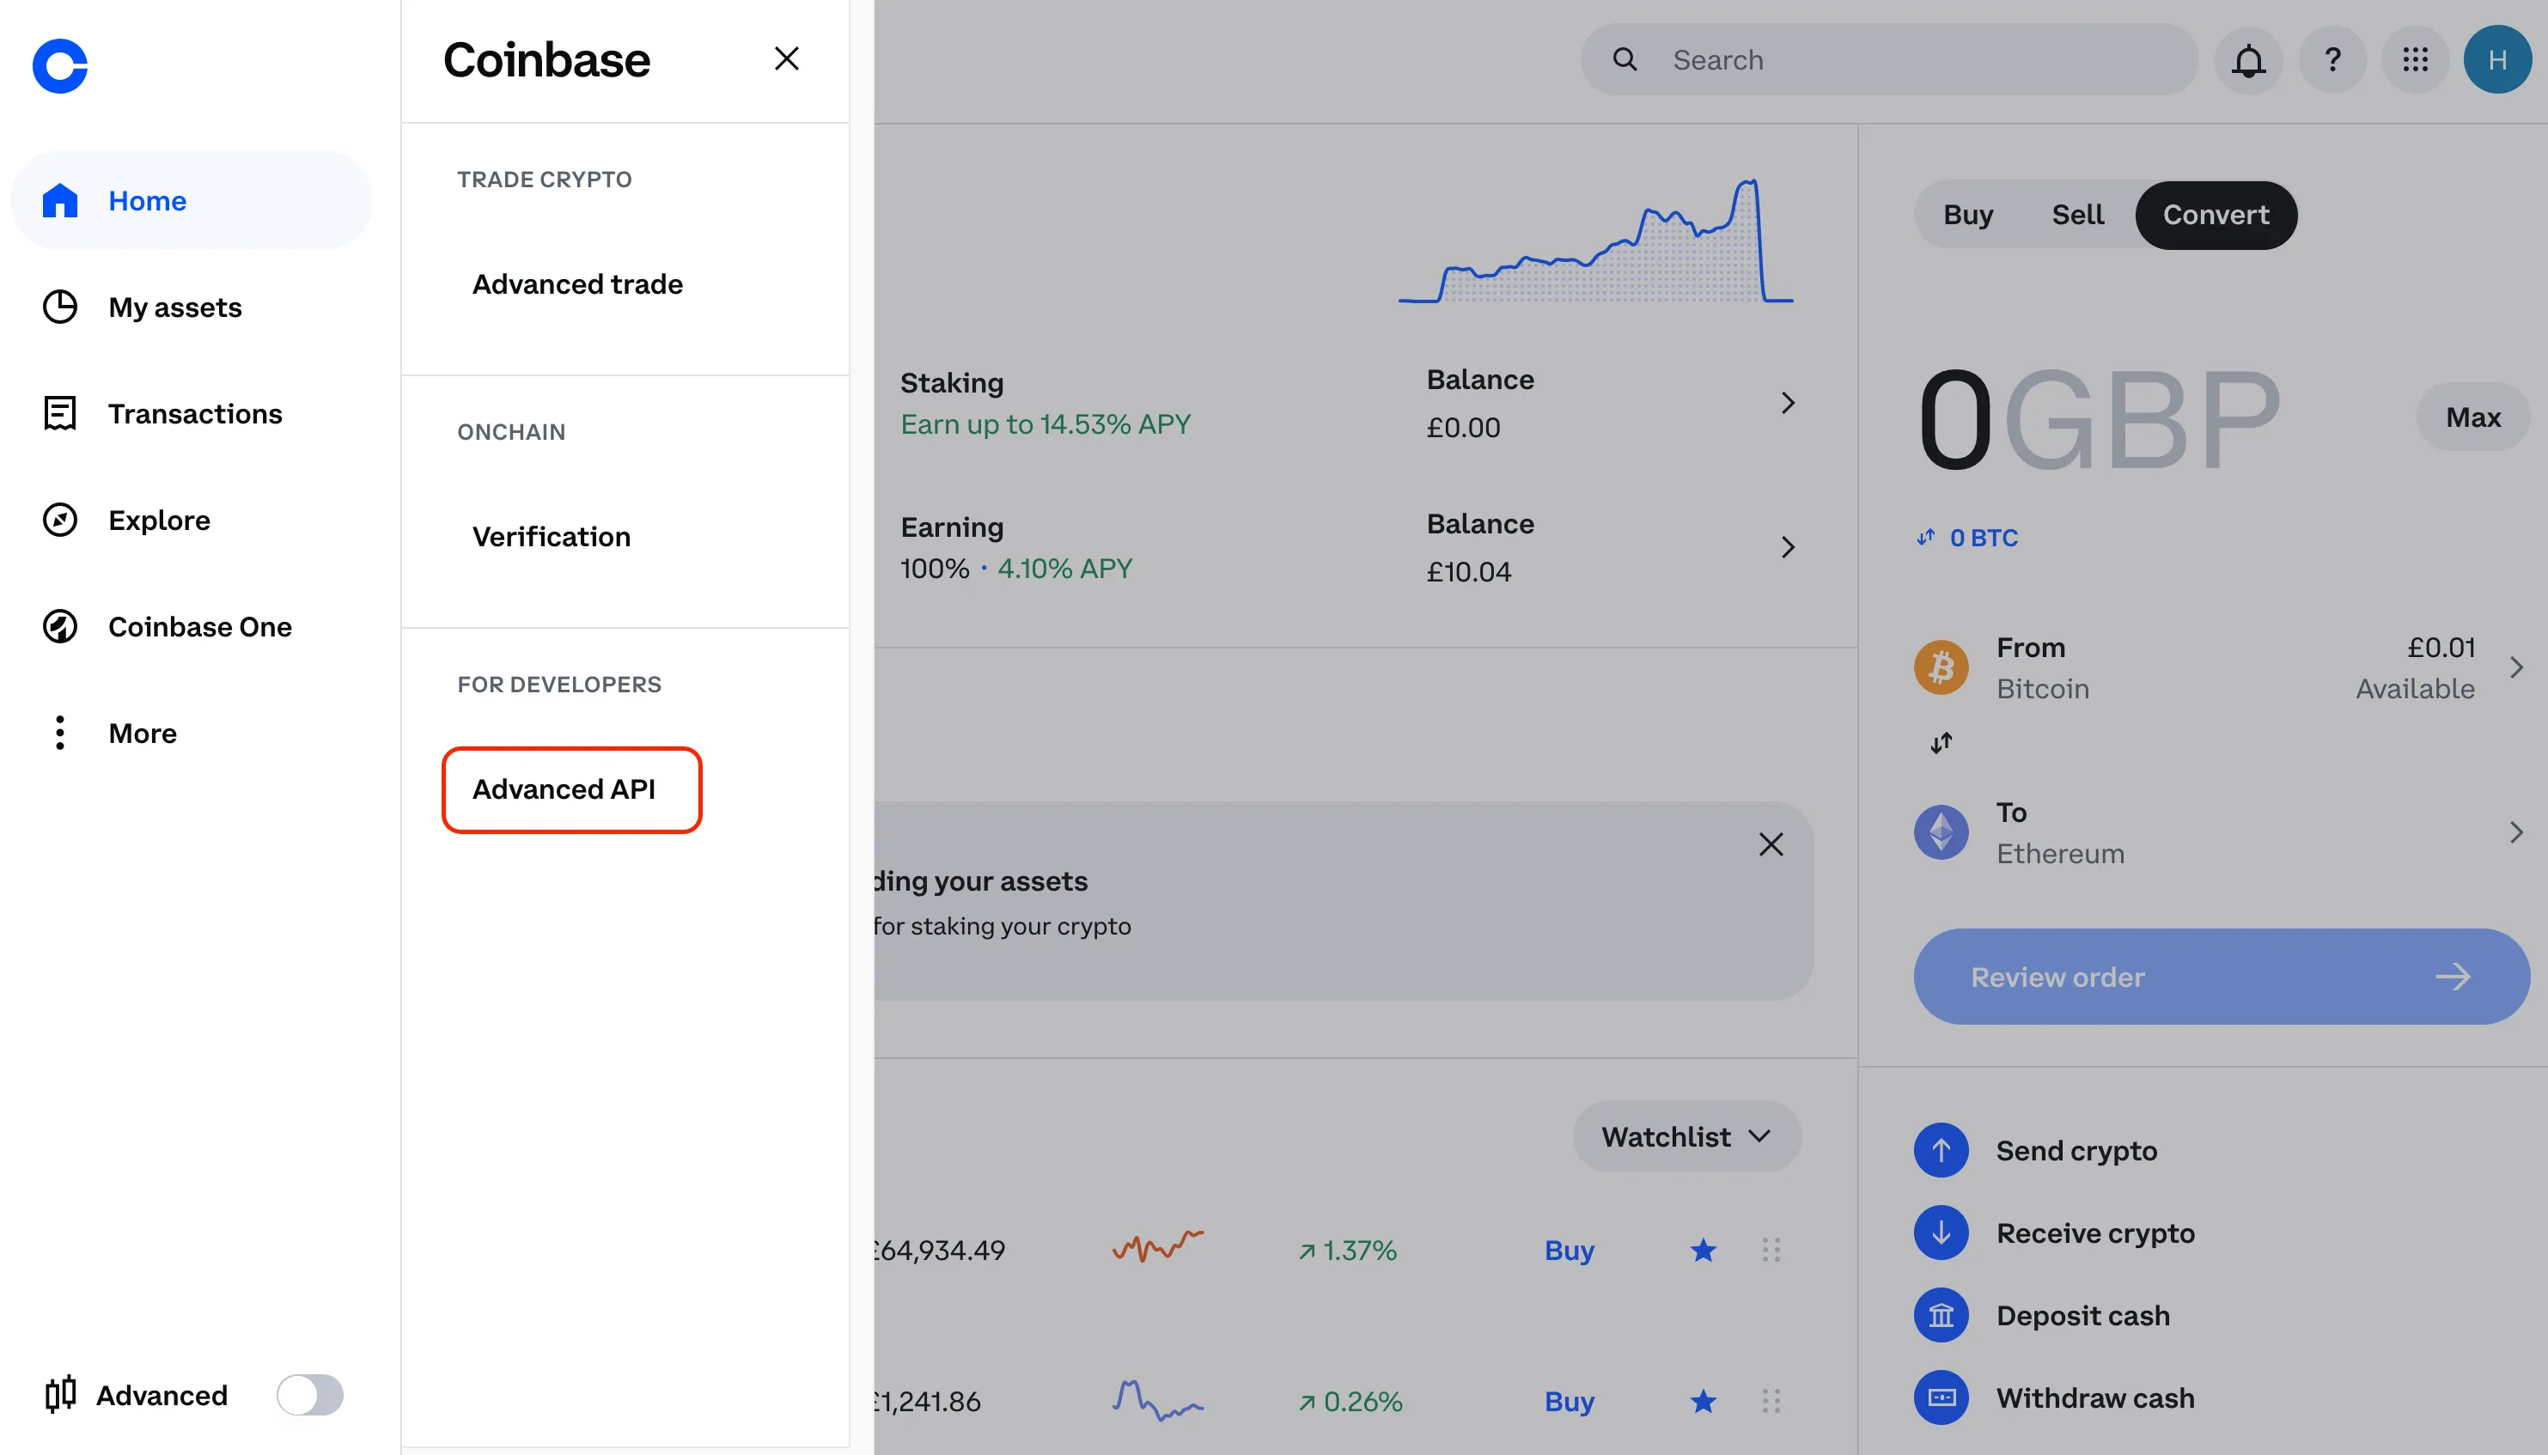Image resolution: width=2548 pixels, height=1455 pixels.
Task: Click the My assets pie icon
Action: [60, 307]
